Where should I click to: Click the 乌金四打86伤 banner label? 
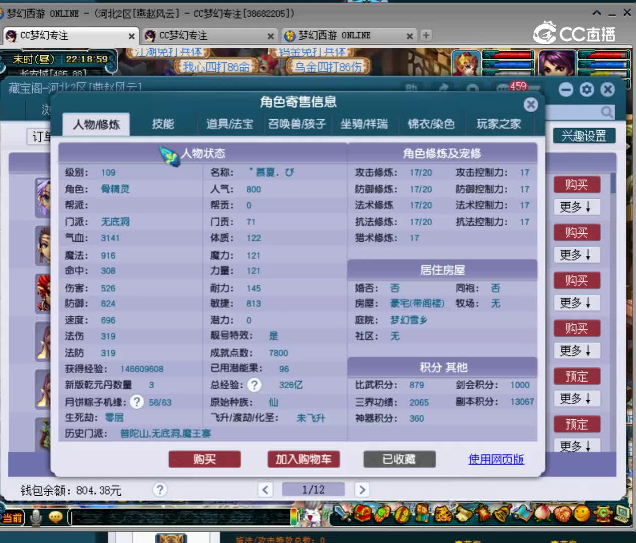pos(328,66)
